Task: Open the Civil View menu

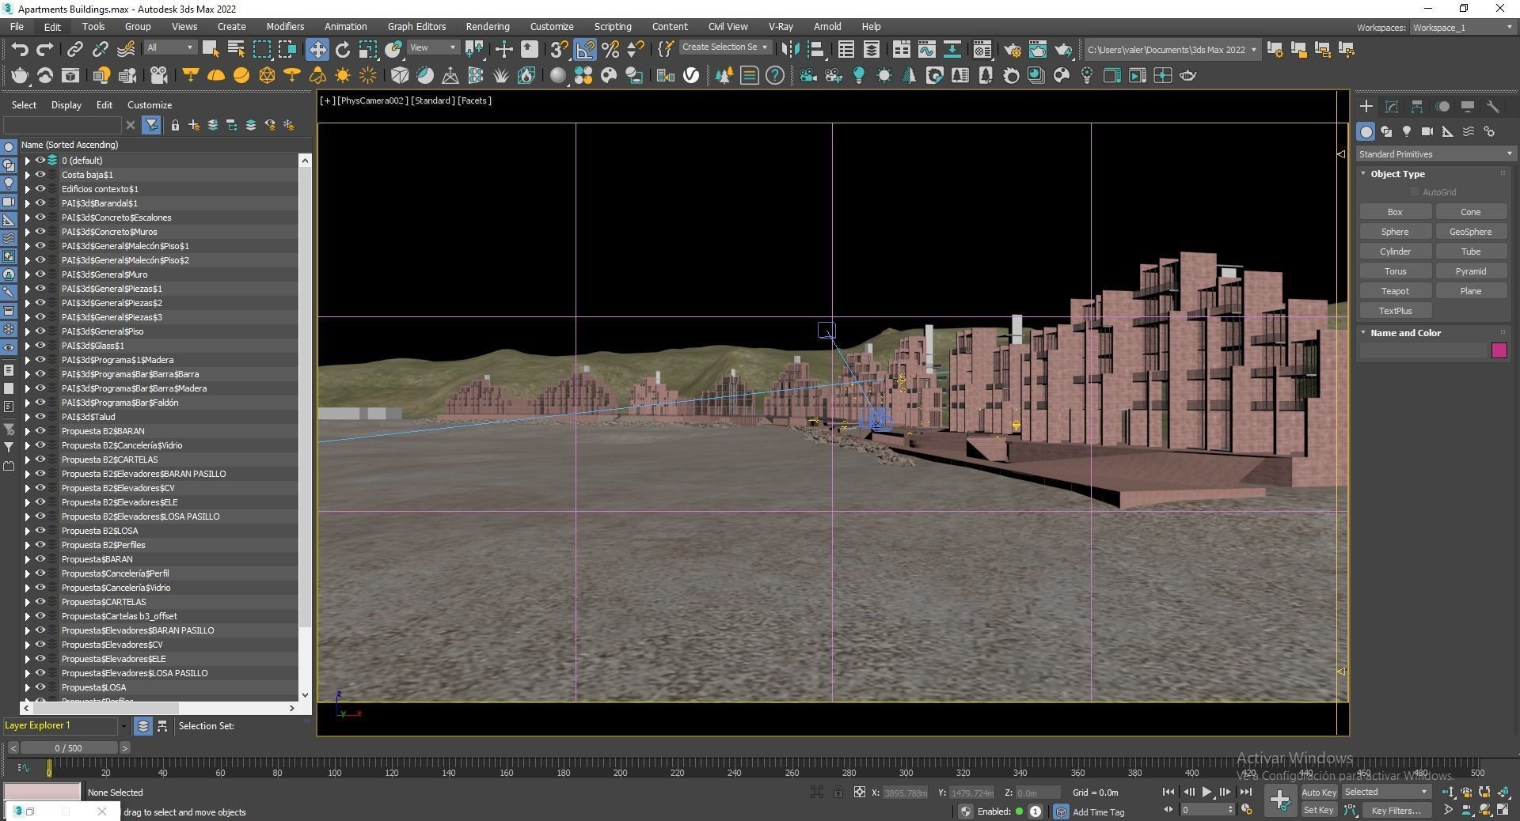Action: (728, 27)
